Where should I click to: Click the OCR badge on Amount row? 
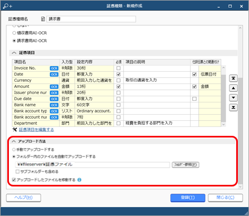click(54, 87)
